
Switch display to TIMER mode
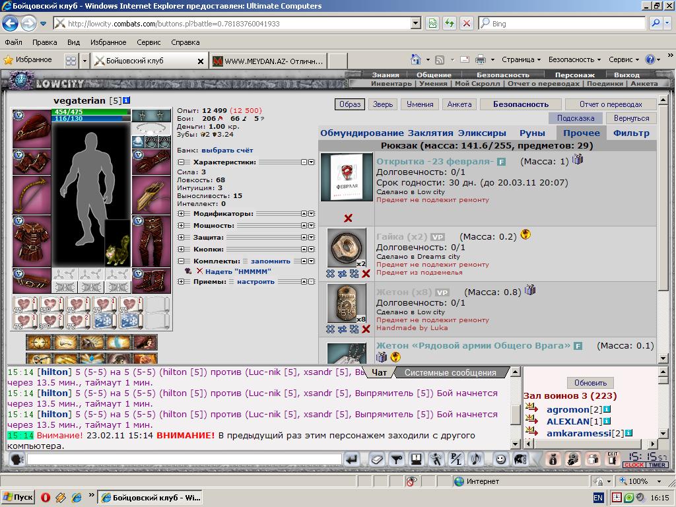657,465
